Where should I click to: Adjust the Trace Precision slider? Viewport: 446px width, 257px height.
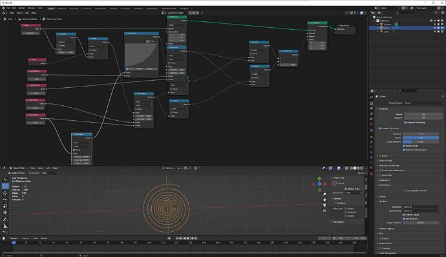(421, 141)
